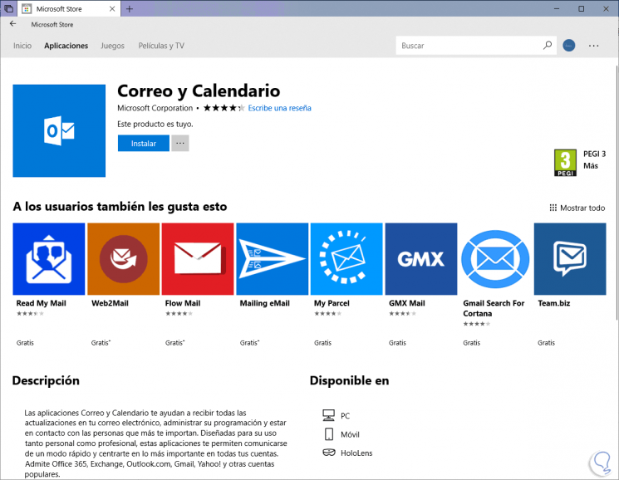Viewport: 619px width, 480px height.
Task: Click the Gratis price under GMX Mail
Action: click(x=397, y=343)
